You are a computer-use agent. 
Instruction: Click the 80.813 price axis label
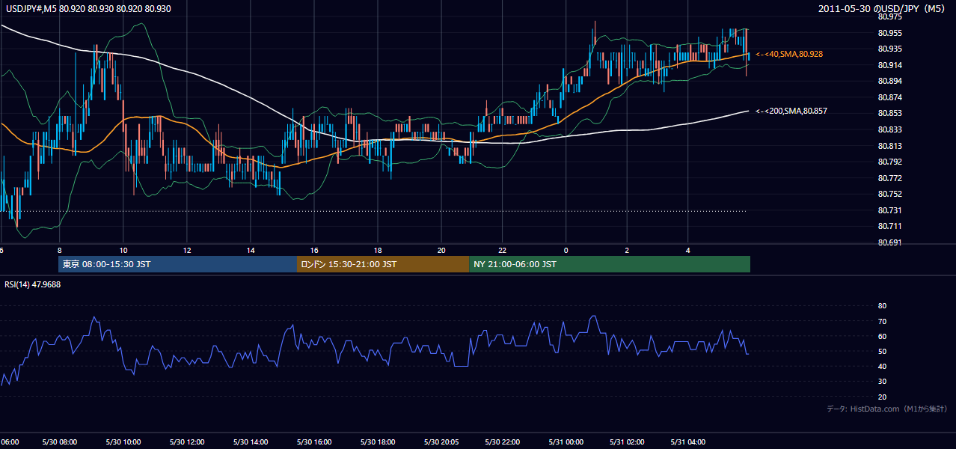pos(889,146)
